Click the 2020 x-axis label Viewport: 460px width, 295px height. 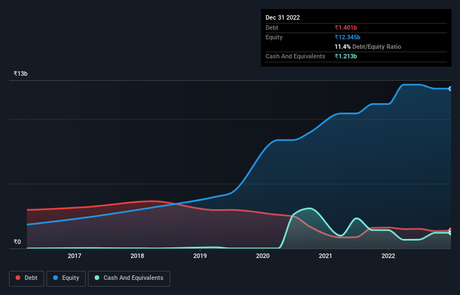[263, 256]
